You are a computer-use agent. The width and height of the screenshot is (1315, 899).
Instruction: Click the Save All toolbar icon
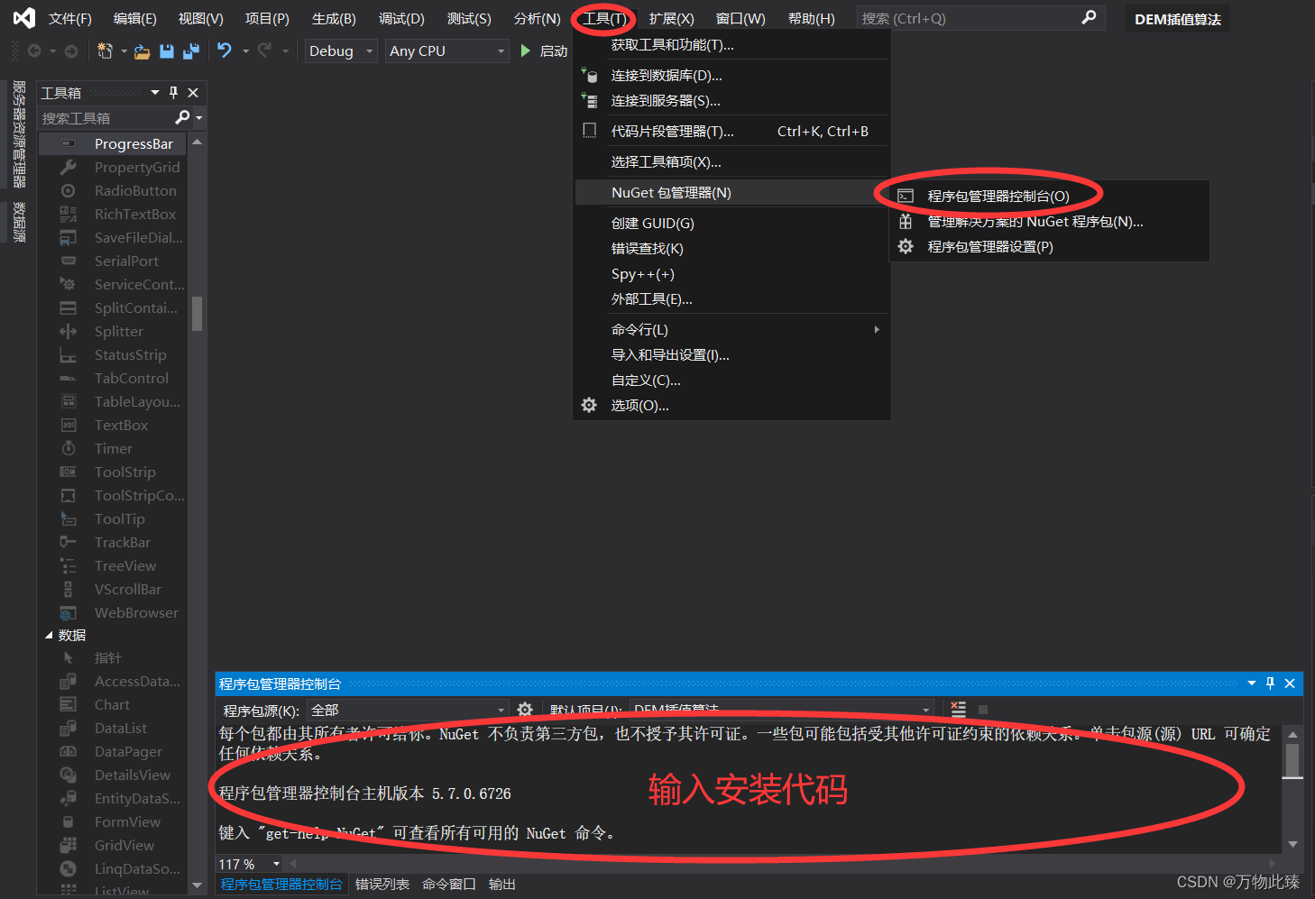190,51
